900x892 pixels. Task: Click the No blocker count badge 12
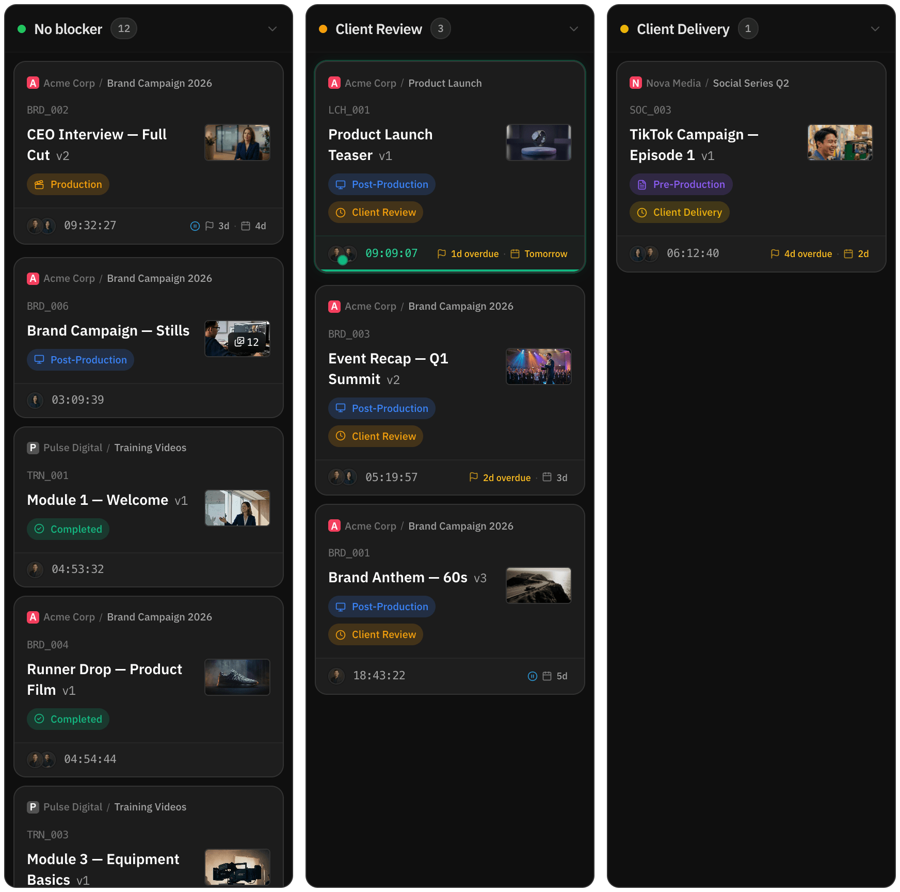tap(124, 29)
